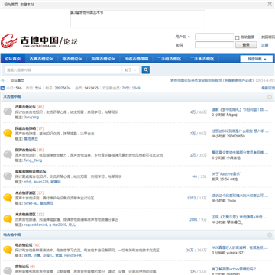Click orange bubble icon beside Hendrix-HK's forum

pos(8,250)
